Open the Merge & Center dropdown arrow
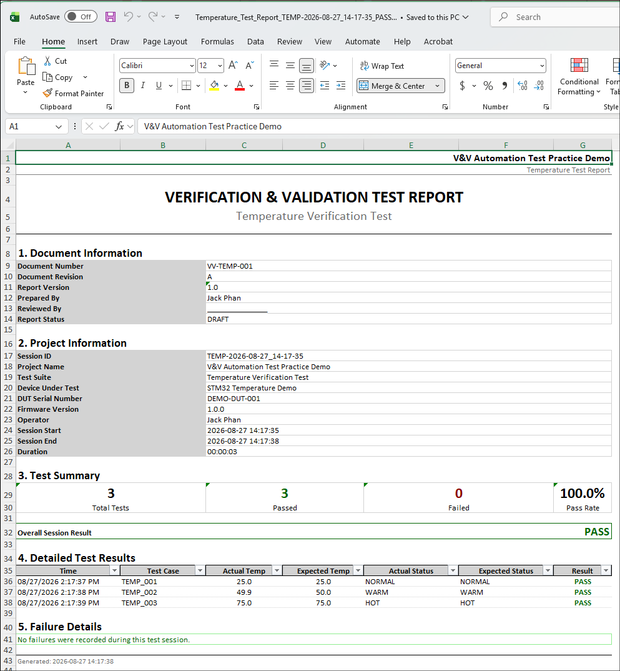The image size is (620, 671). click(438, 86)
